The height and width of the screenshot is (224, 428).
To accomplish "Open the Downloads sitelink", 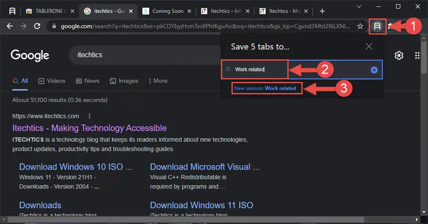I will (x=40, y=205).
